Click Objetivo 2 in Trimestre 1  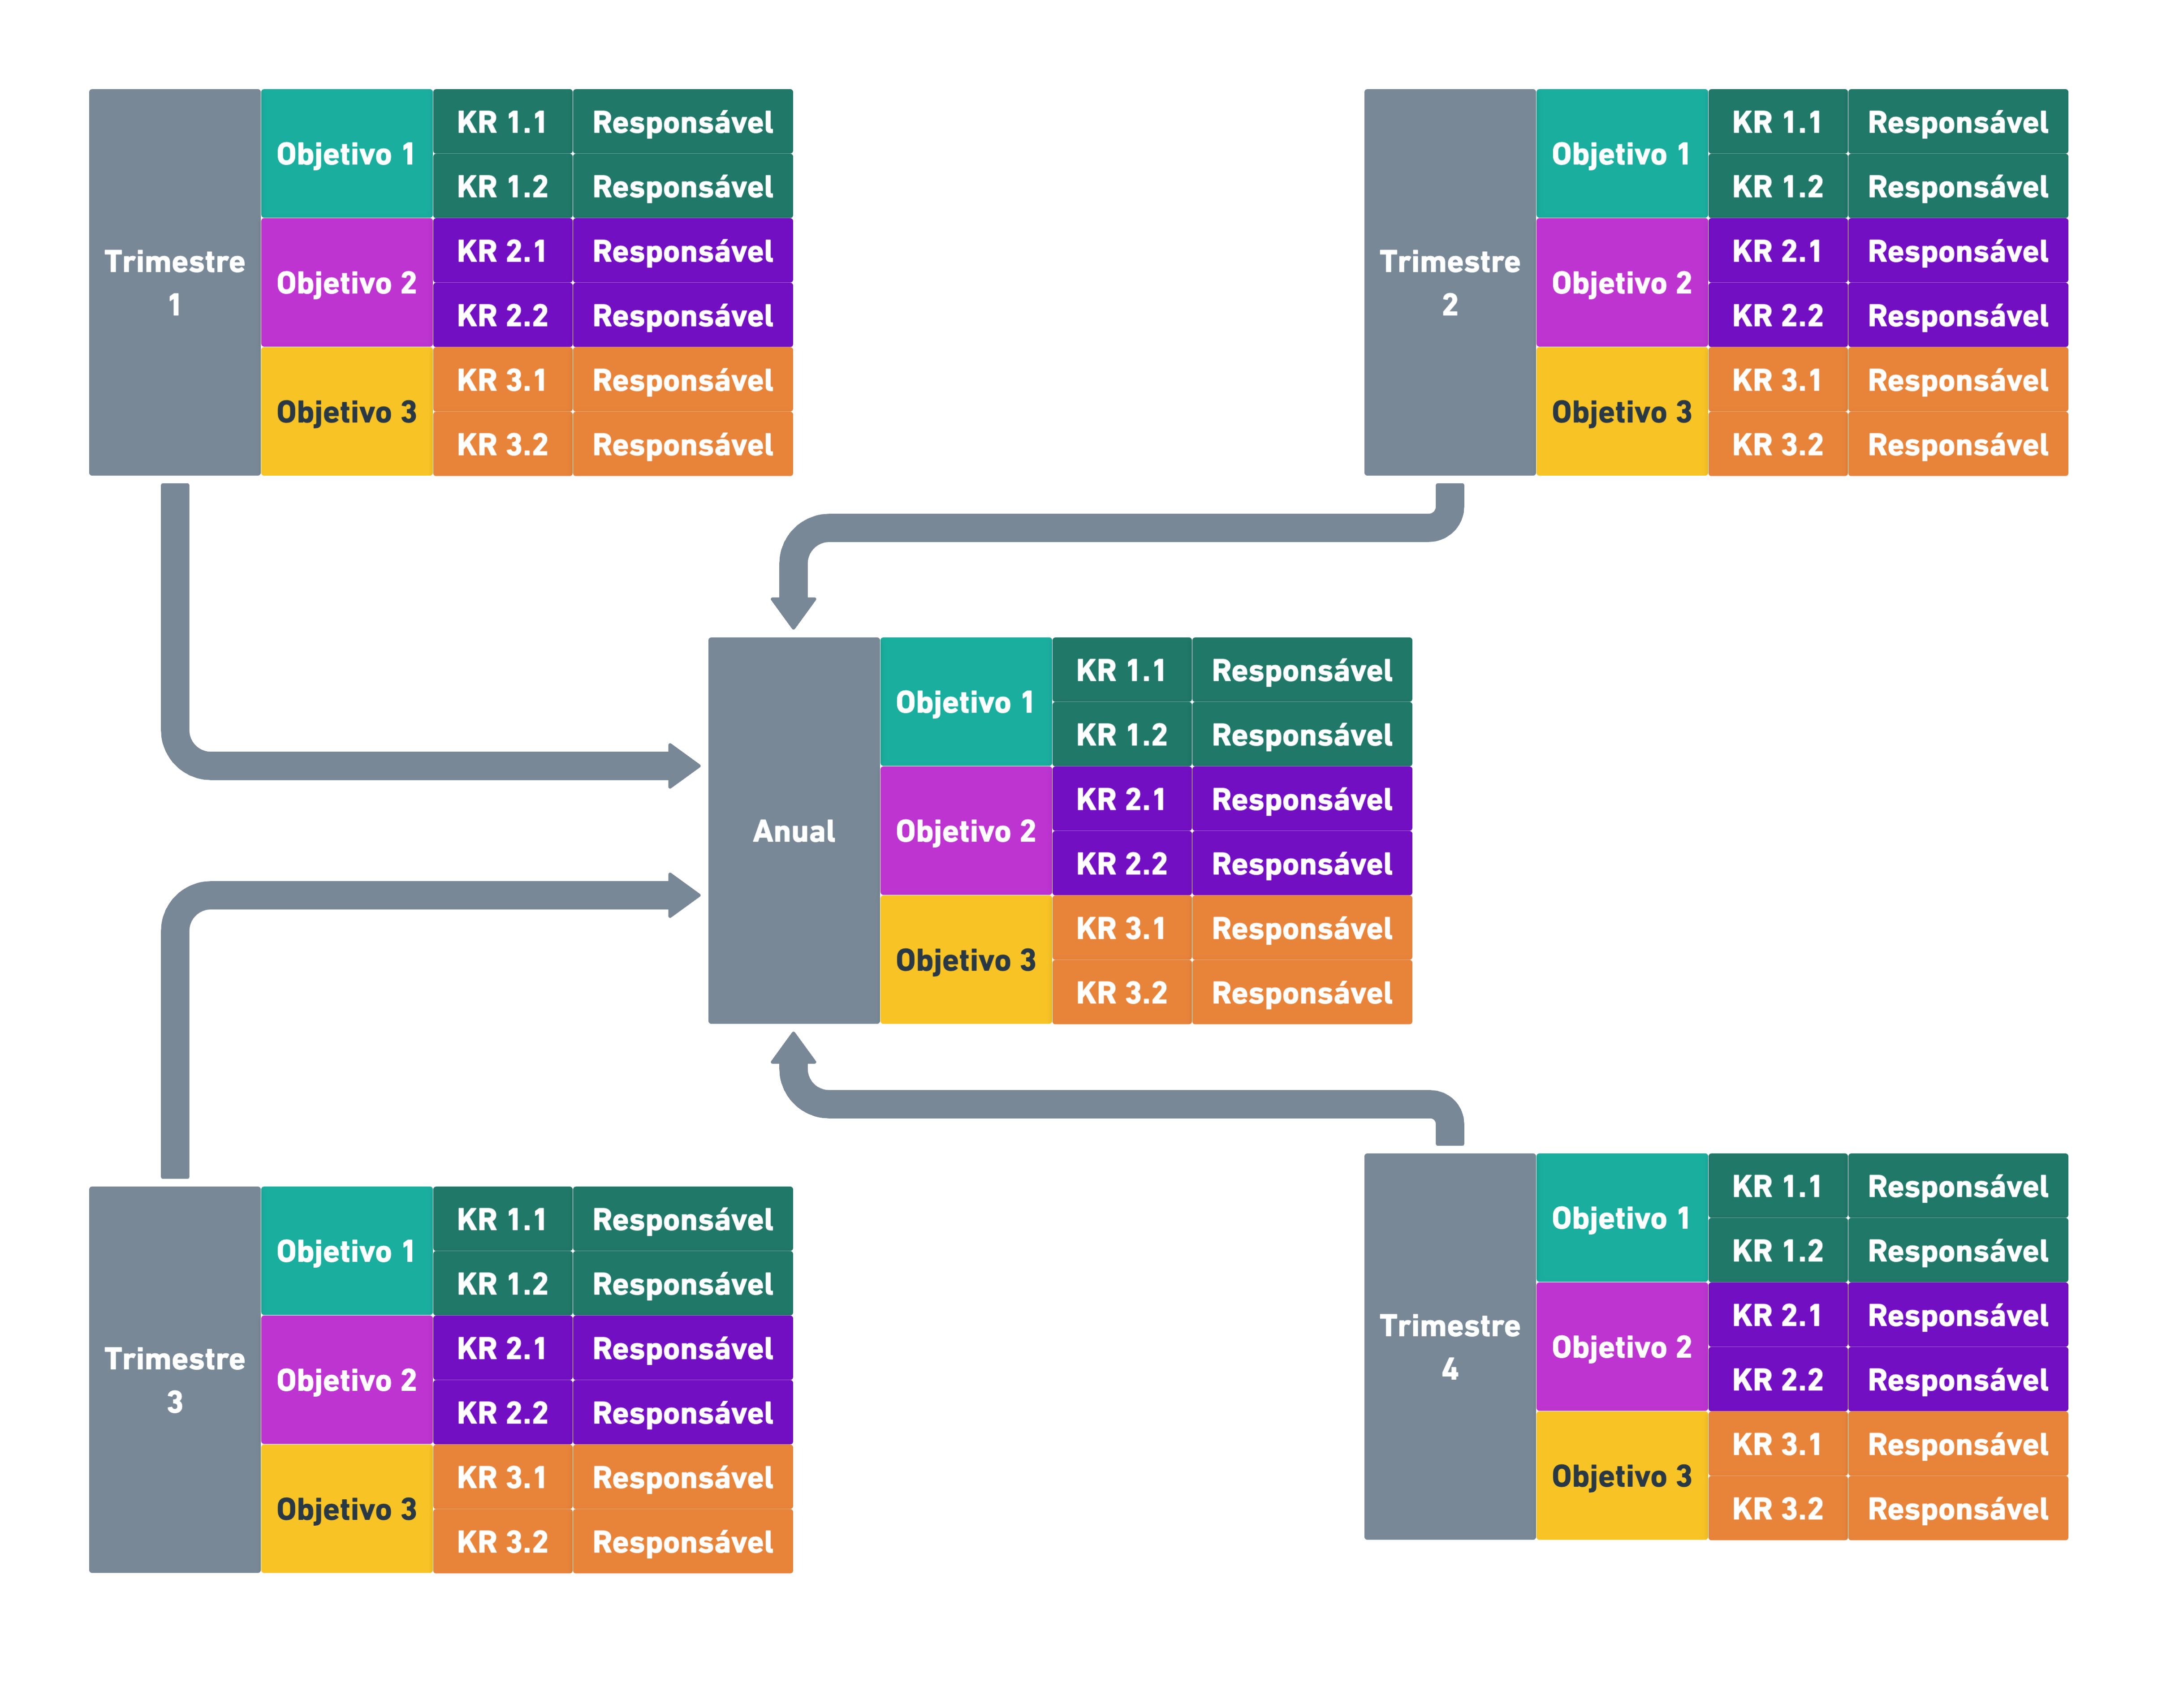(x=347, y=282)
